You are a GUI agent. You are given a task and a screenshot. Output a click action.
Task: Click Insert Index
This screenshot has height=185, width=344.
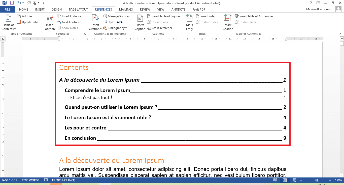pos(206,16)
